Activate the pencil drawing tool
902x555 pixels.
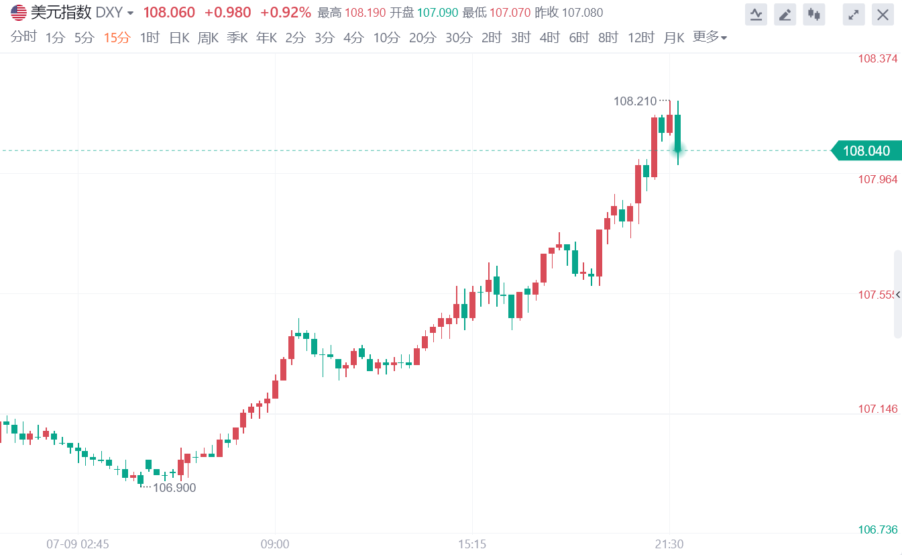pyautogui.click(x=785, y=15)
